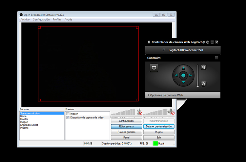Click the webcam pan down arrow

click(x=183, y=82)
